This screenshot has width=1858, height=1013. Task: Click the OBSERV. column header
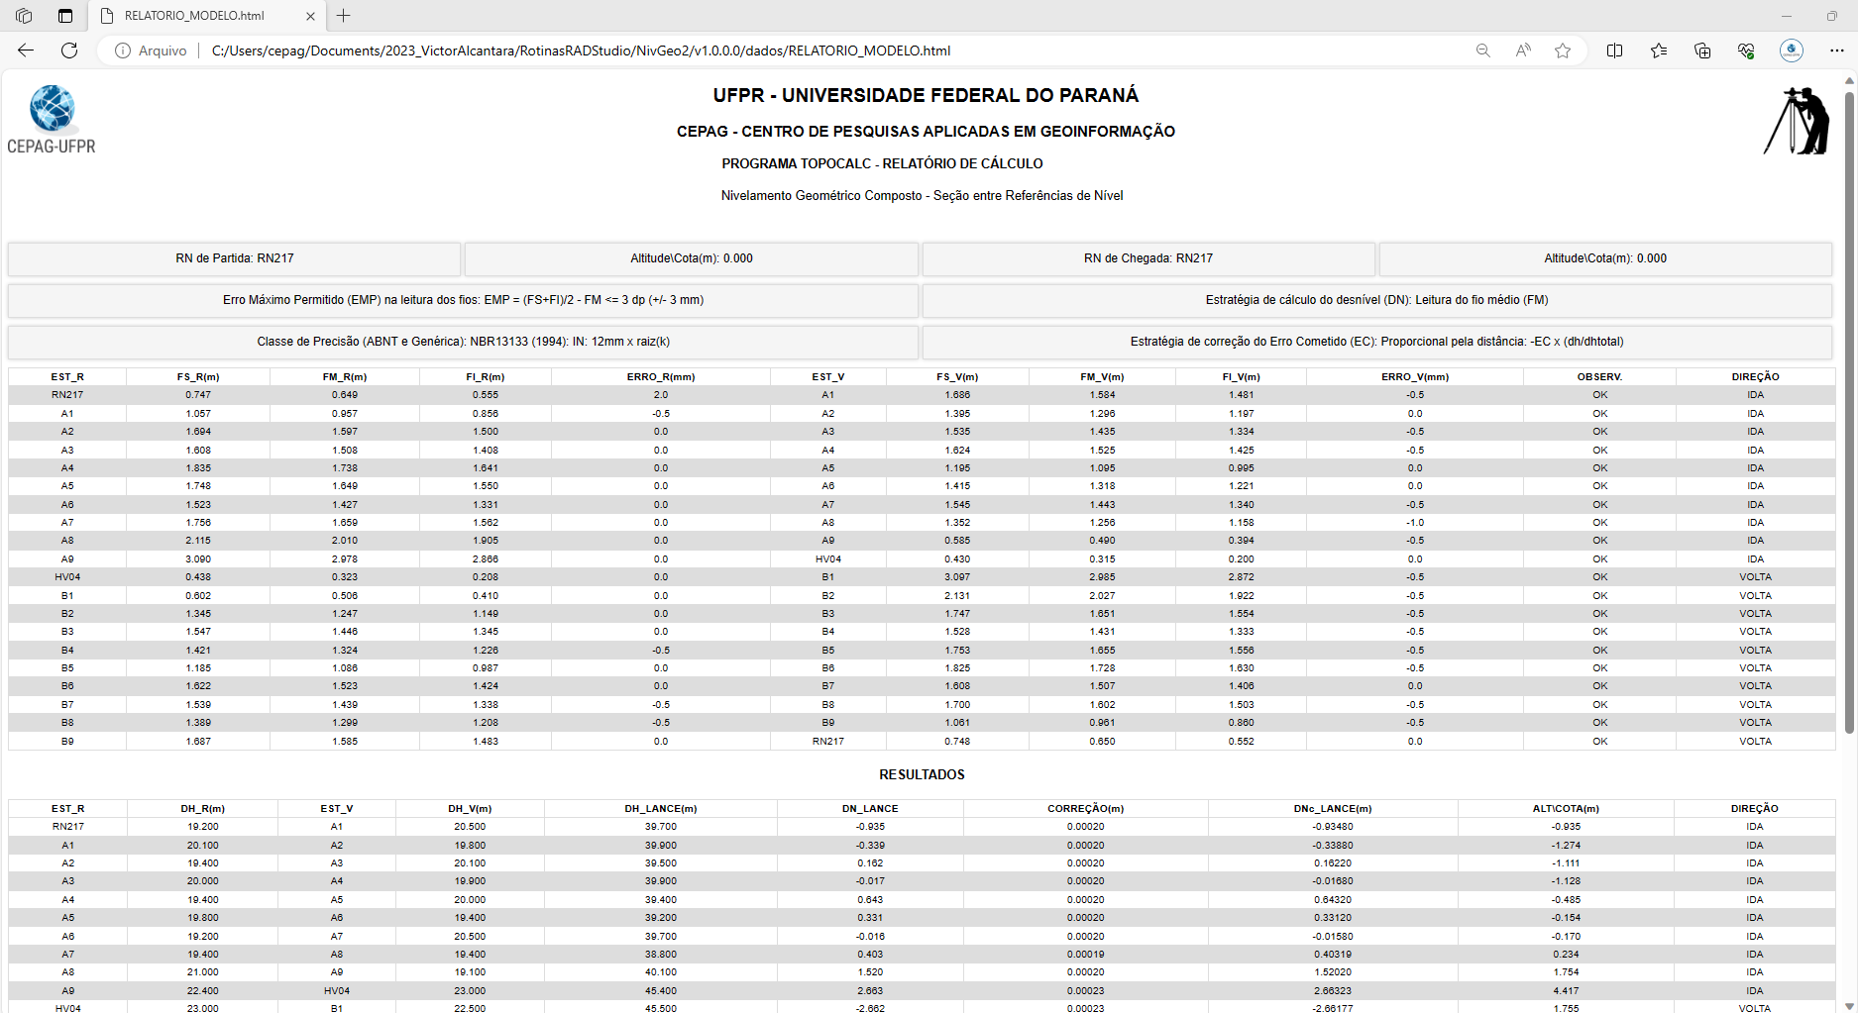1599,377
